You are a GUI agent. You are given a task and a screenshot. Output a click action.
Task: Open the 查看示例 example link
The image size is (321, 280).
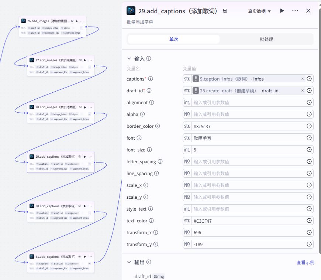coord(306,262)
